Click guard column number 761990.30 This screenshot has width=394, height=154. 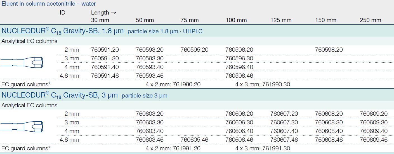[276, 84]
